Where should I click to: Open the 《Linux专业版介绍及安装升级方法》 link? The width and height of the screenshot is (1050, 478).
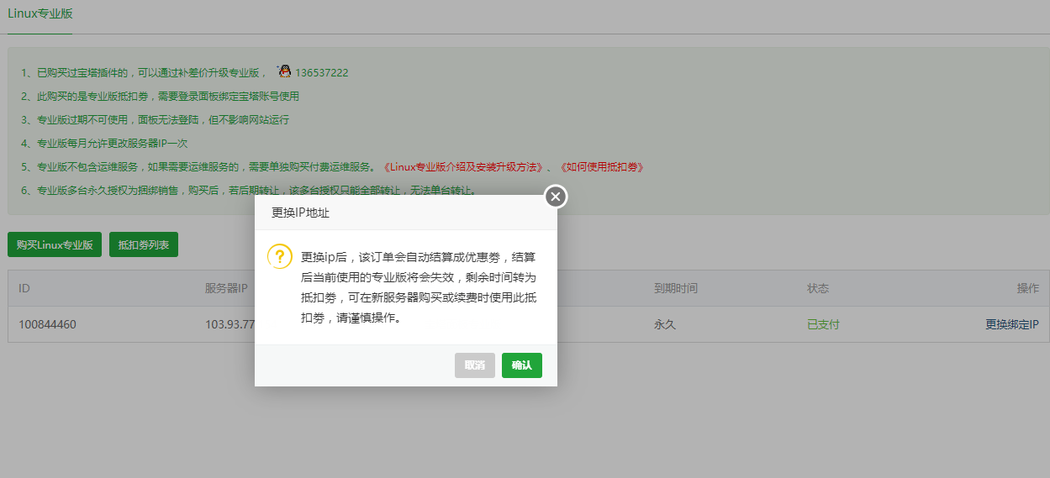pyautogui.click(x=465, y=167)
